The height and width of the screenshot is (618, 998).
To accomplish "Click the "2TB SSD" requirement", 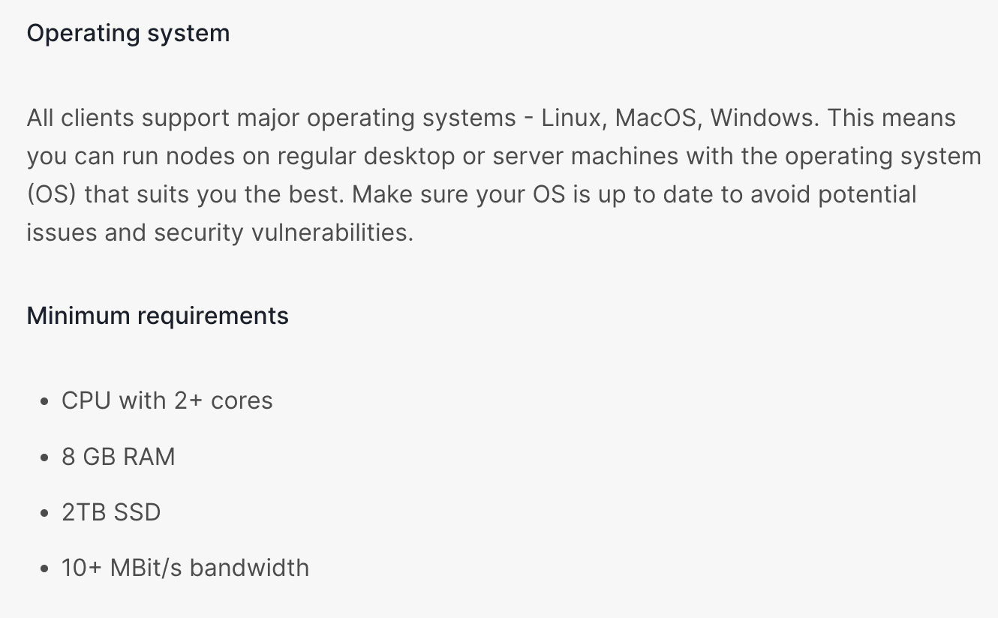I will tap(111, 513).
